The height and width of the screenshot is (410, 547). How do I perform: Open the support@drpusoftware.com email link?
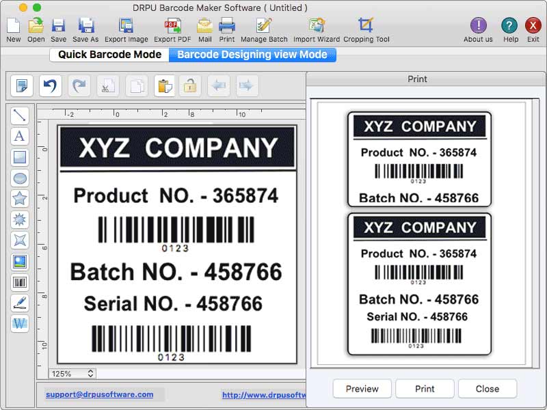[99, 394]
